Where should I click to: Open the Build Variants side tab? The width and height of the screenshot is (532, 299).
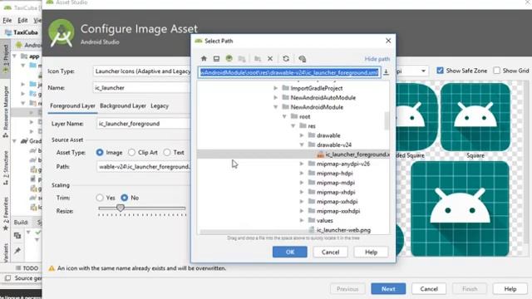[6, 252]
